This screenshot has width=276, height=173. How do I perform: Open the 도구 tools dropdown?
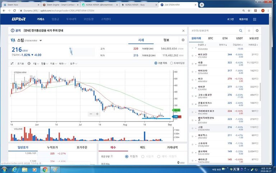coord(74,63)
